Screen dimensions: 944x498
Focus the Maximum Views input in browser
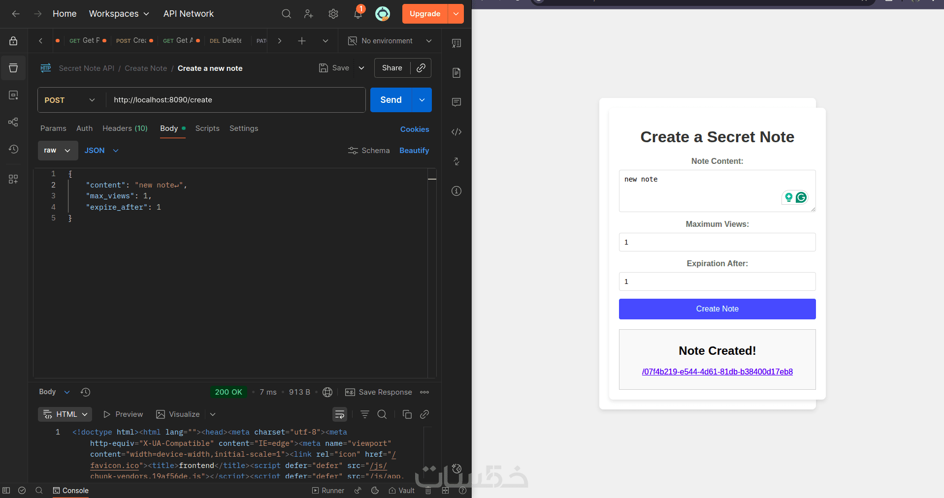pos(717,242)
